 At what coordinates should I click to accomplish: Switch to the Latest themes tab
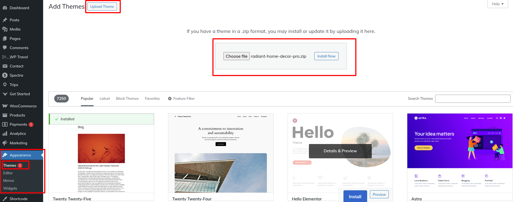coord(105,99)
